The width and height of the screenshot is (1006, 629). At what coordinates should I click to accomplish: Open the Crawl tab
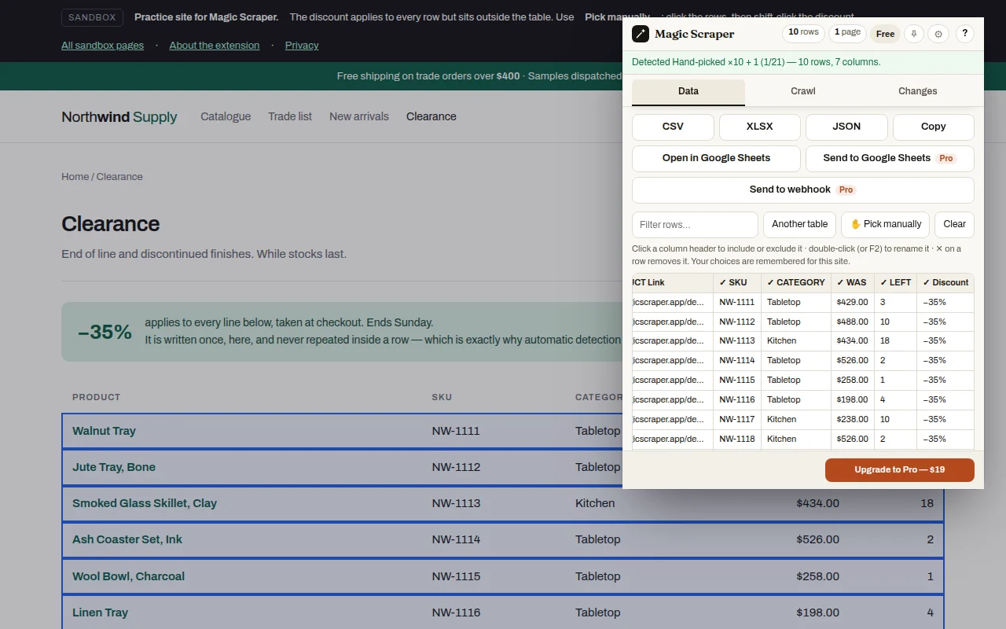[803, 91]
